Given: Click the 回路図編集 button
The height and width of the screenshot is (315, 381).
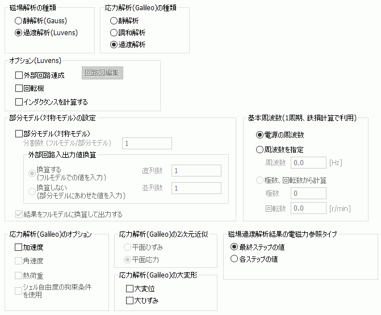Looking at the screenshot, I should click(x=103, y=73).
